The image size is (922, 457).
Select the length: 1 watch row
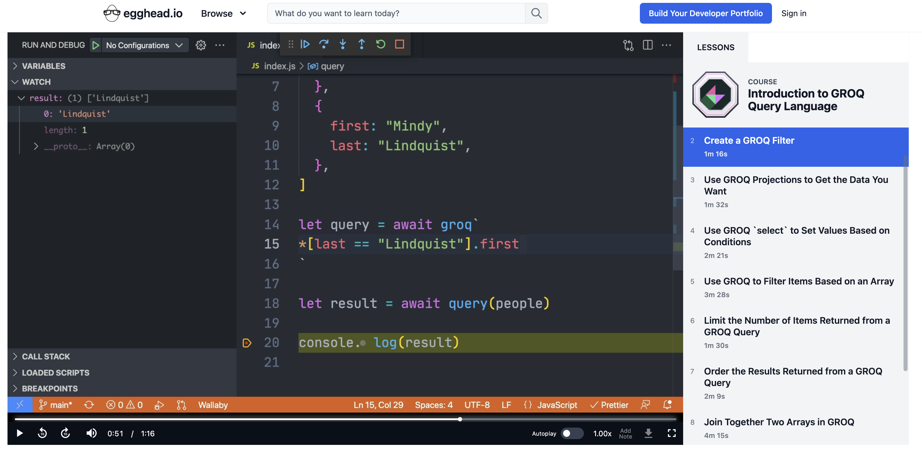(122, 130)
